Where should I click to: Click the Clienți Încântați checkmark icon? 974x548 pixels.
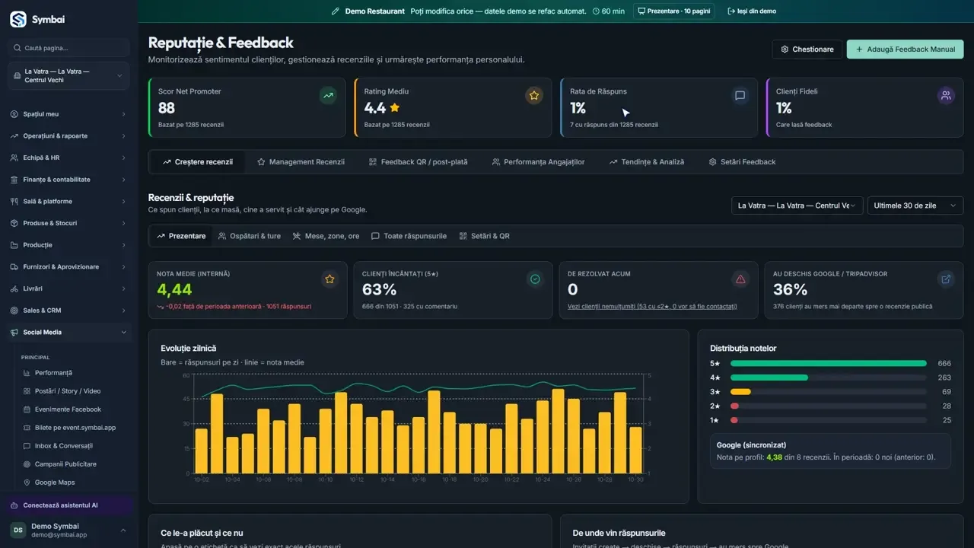coord(535,279)
